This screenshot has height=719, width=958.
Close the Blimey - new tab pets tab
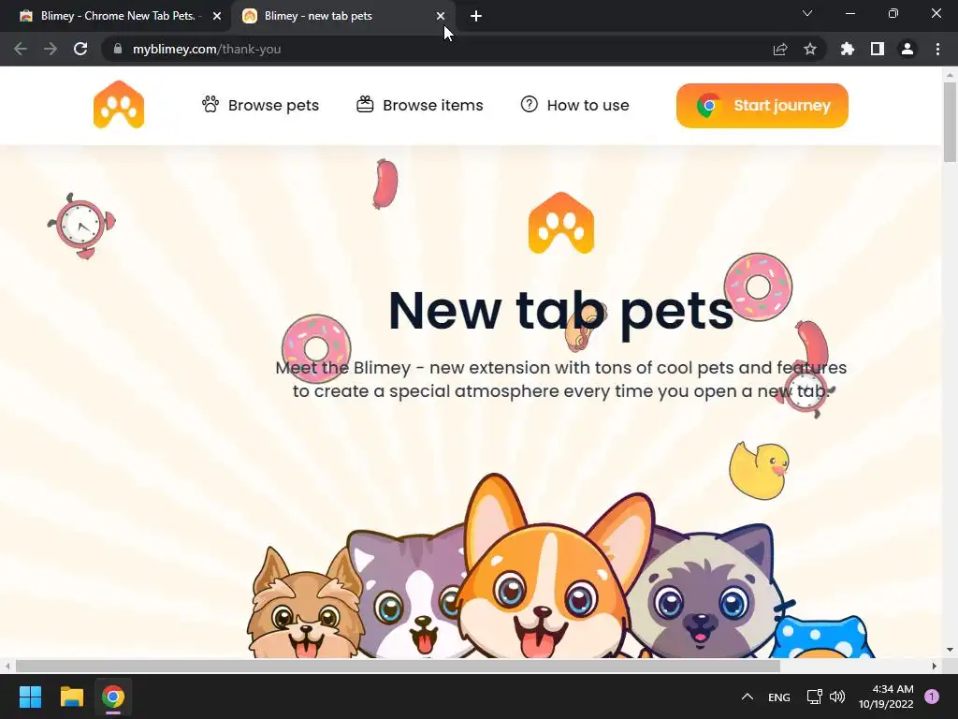pos(441,16)
